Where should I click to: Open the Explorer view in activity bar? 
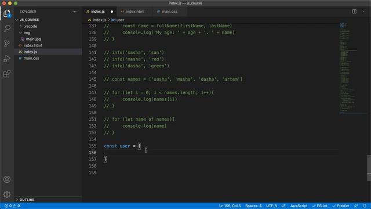(x=7, y=13)
